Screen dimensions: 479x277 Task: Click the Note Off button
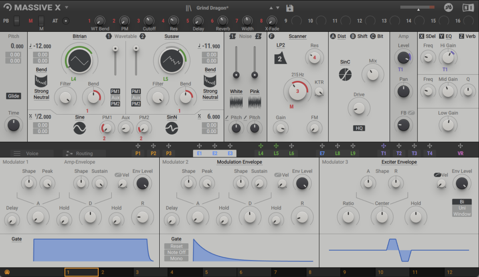click(176, 252)
